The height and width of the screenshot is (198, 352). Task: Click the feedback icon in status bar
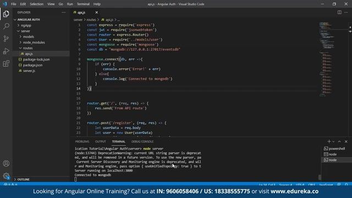[339, 185]
